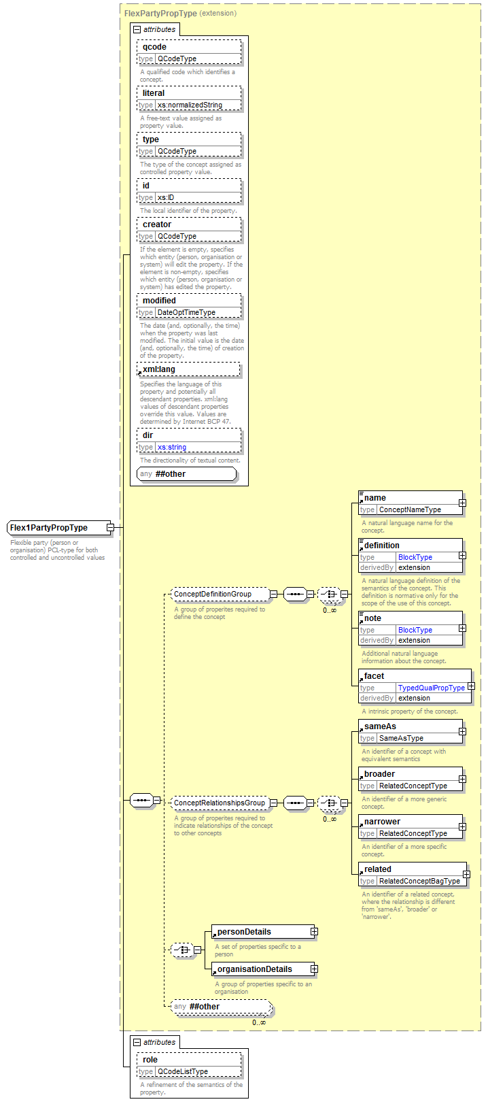Open the BlockType link under definition
The image size is (488, 1106).
(x=415, y=557)
